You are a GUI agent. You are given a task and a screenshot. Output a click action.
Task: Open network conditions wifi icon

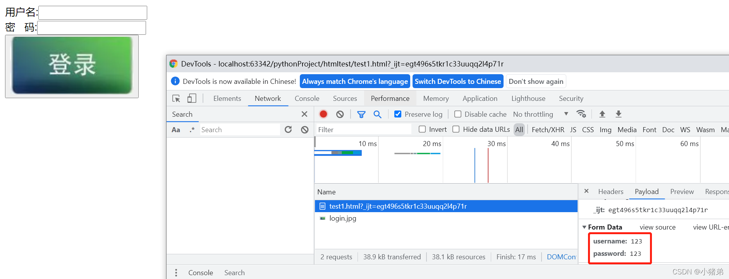[x=581, y=114]
